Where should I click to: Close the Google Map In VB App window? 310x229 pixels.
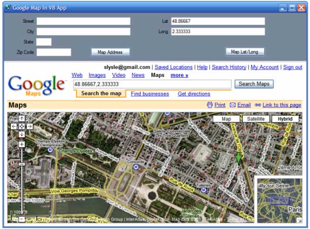pos(301,8)
